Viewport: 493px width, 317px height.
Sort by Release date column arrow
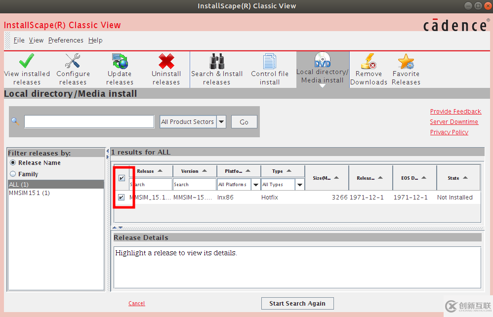(x=380, y=178)
